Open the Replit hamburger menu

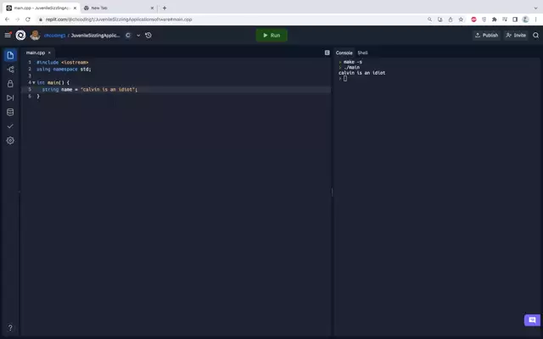coord(8,35)
